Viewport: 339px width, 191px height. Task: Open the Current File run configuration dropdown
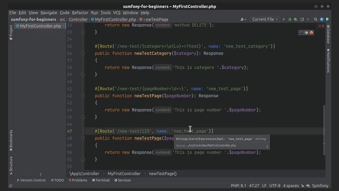[265, 19]
